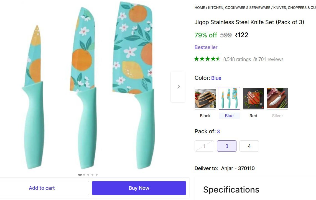Choose the Red color variant

point(253,98)
